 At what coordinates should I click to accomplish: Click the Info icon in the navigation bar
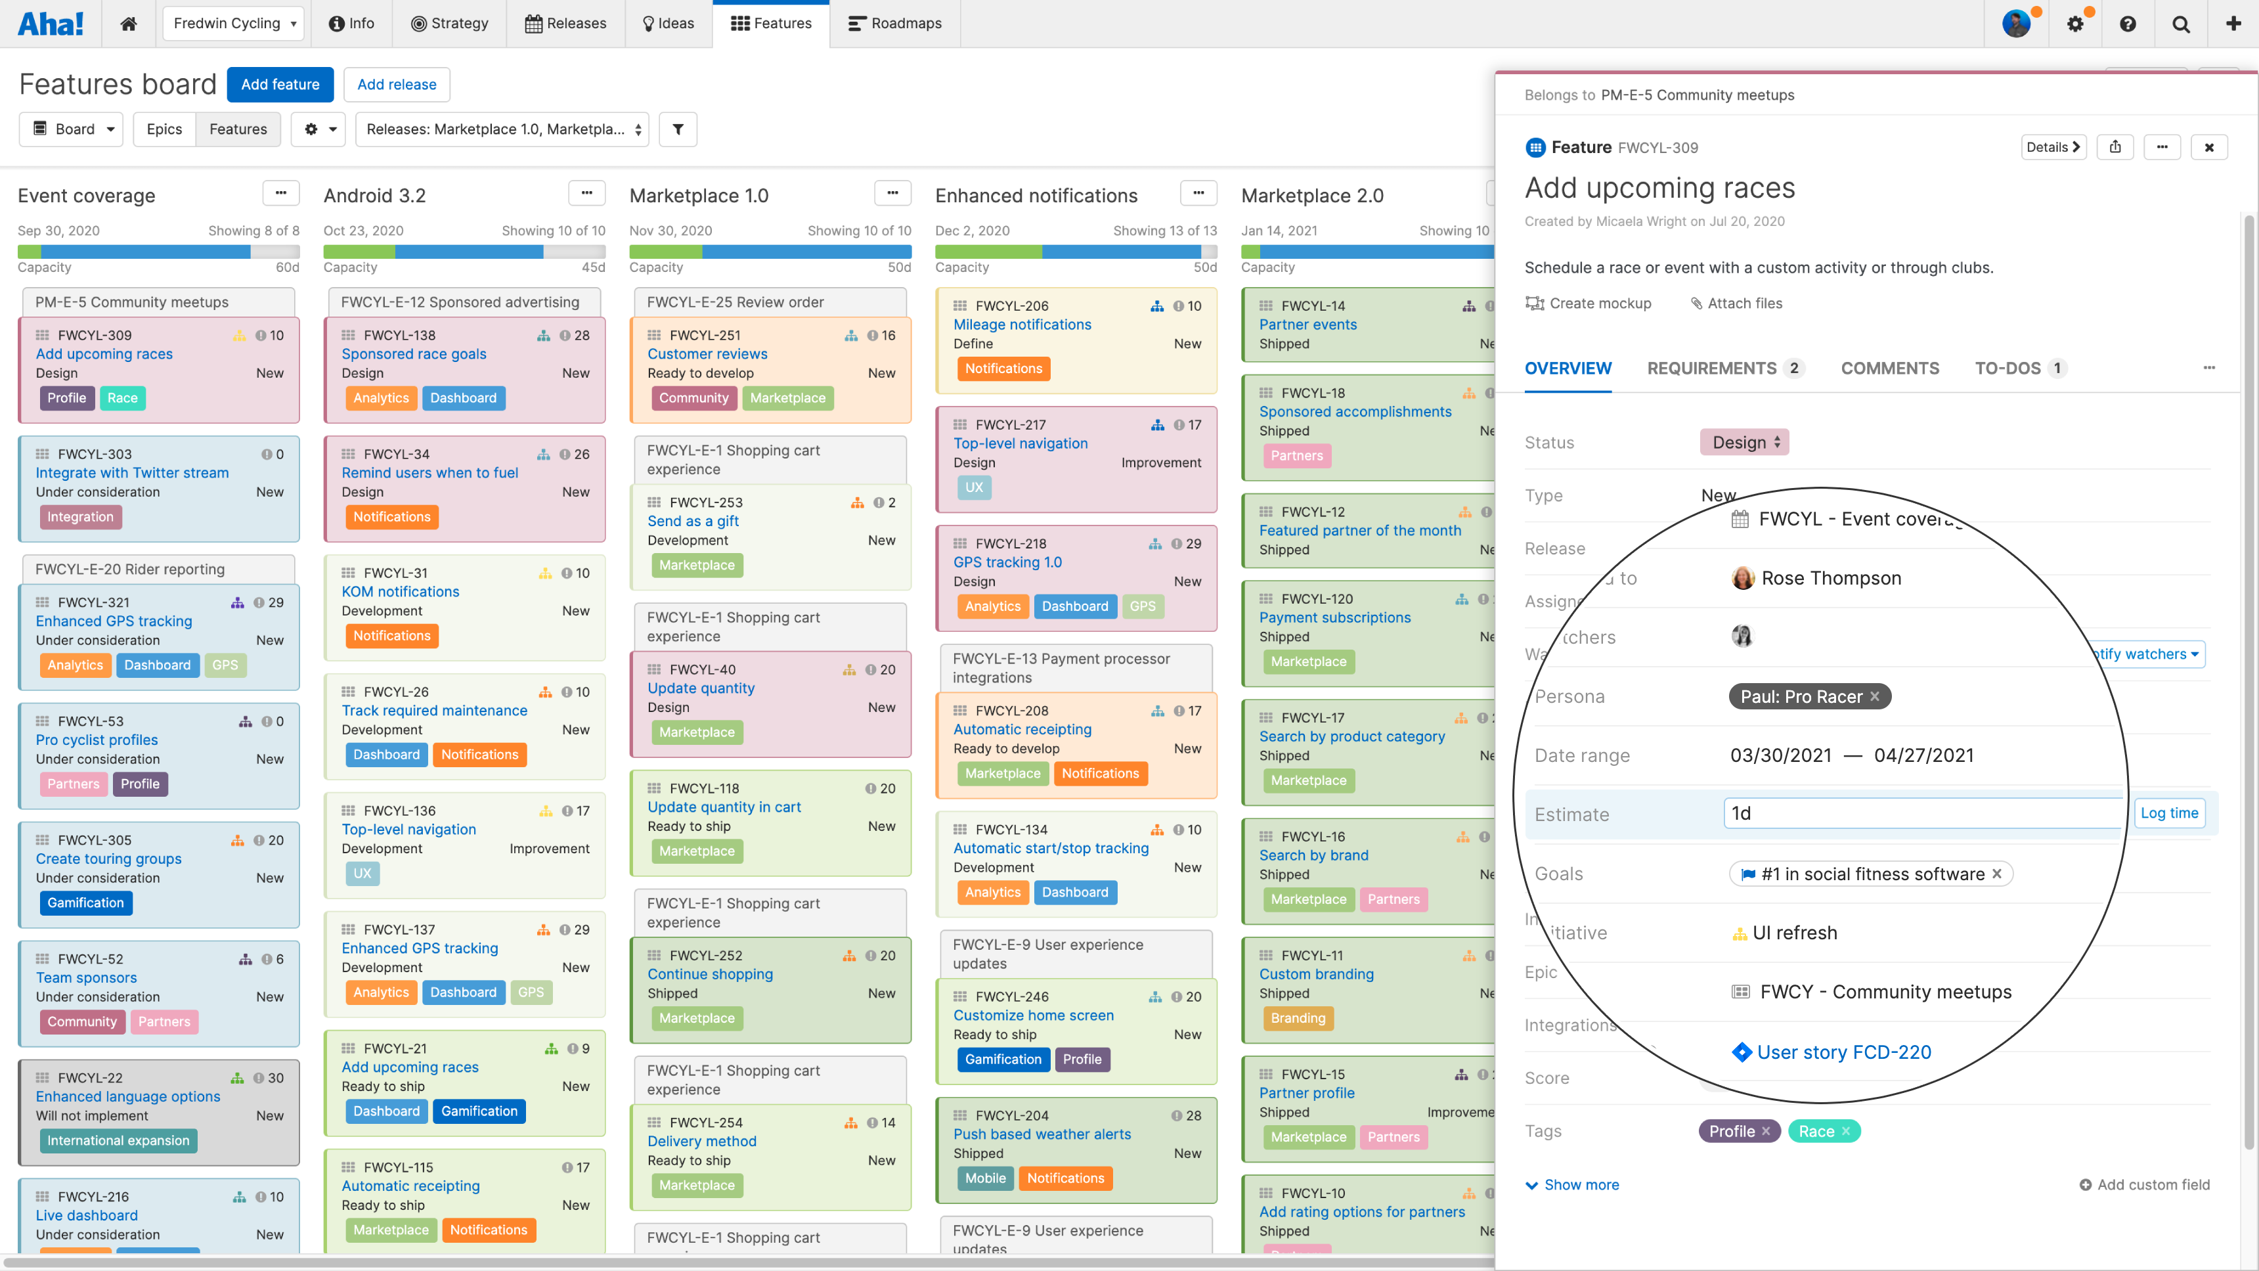pyautogui.click(x=337, y=23)
